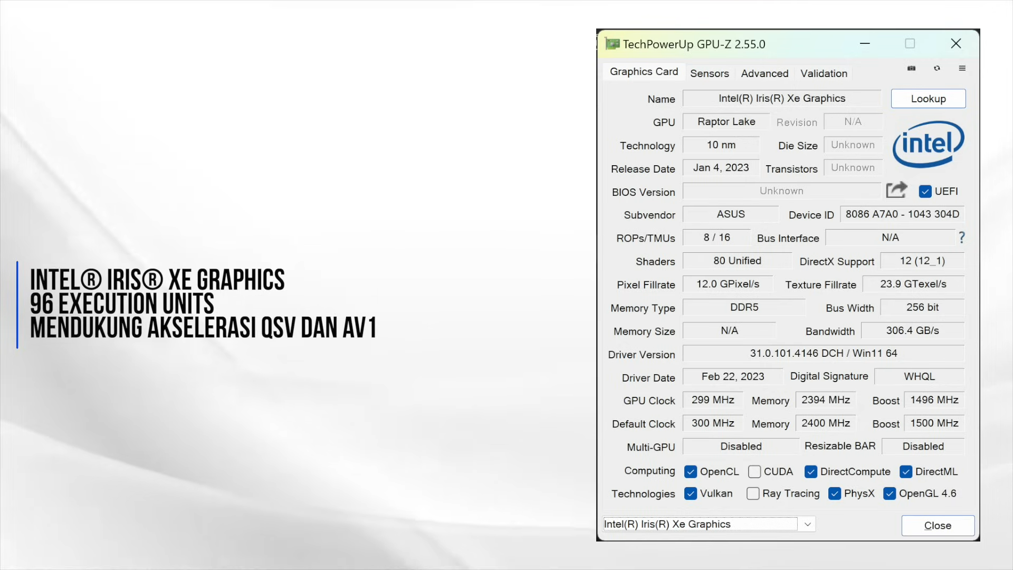Enable the CUDA checkbox
1013x570 pixels.
pyautogui.click(x=754, y=472)
